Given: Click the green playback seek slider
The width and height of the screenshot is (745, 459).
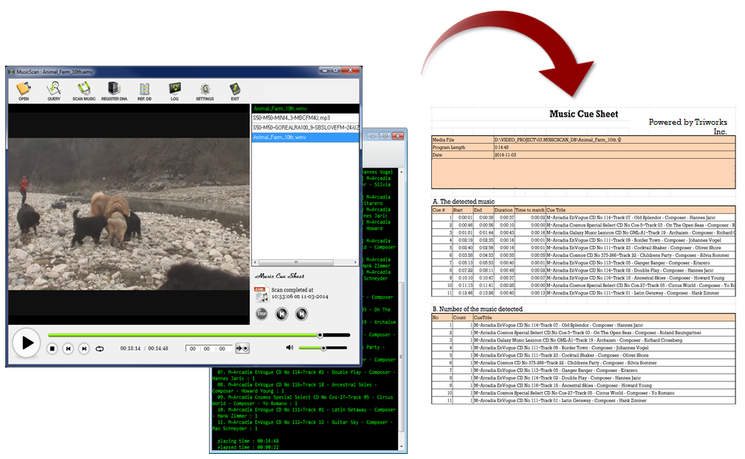Looking at the screenshot, I should pos(185,335).
